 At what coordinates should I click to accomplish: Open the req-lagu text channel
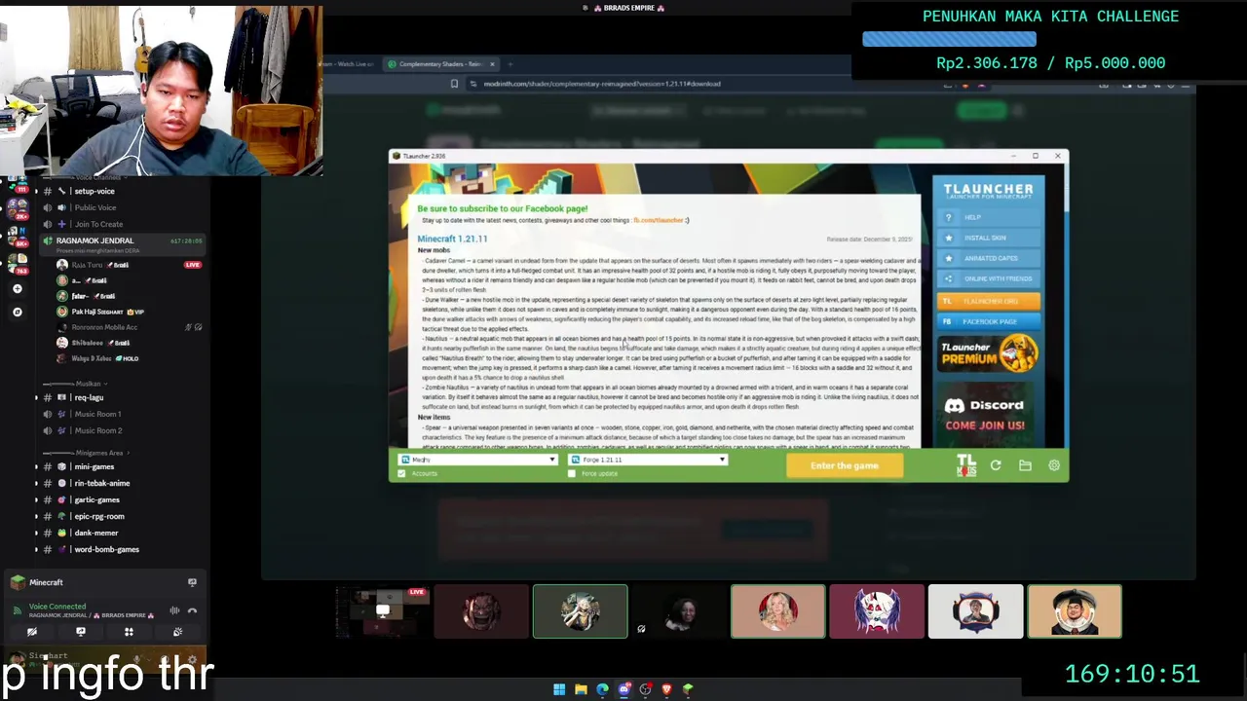[x=89, y=397]
